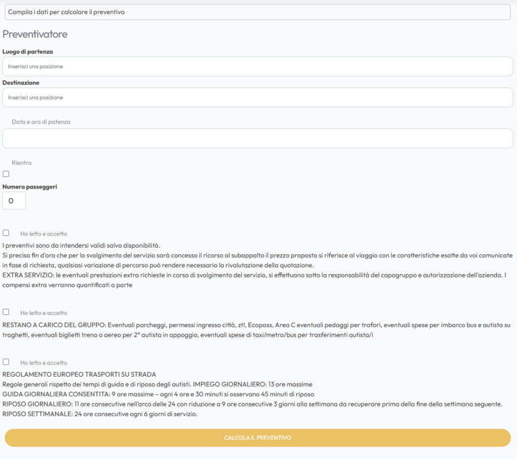Click 'Ho letto e accetto' above 'I preventivi'
Viewport: 517px width, 459px height.
click(x=43, y=234)
